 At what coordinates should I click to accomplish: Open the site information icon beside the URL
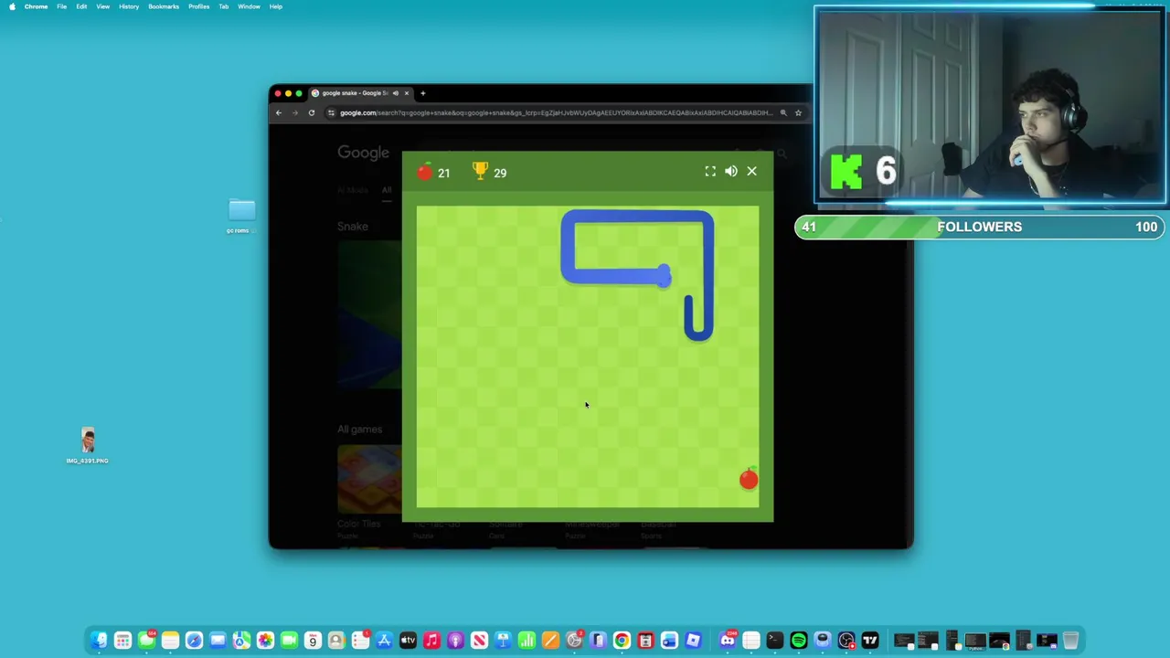click(x=332, y=112)
